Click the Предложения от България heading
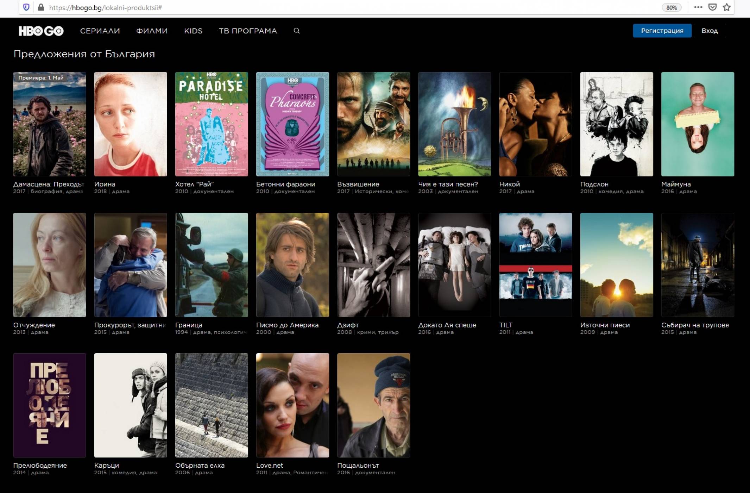The width and height of the screenshot is (750, 493). pos(84,54)
